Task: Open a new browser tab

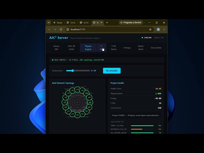Action: [107, 23]
